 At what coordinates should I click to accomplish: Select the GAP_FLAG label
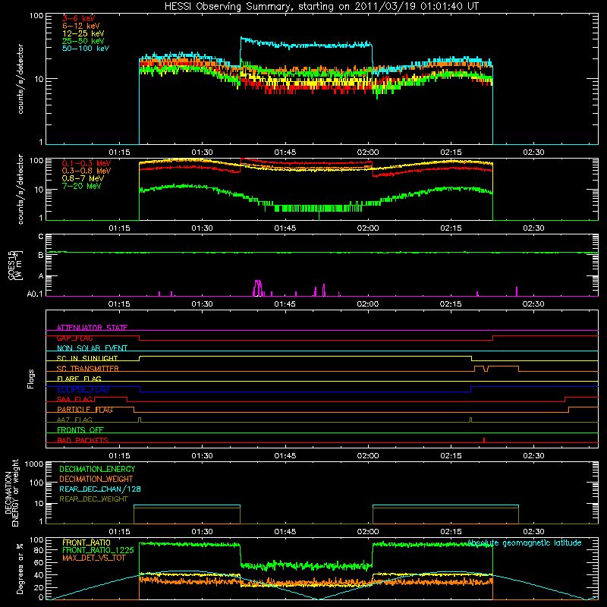pos(74,338)
